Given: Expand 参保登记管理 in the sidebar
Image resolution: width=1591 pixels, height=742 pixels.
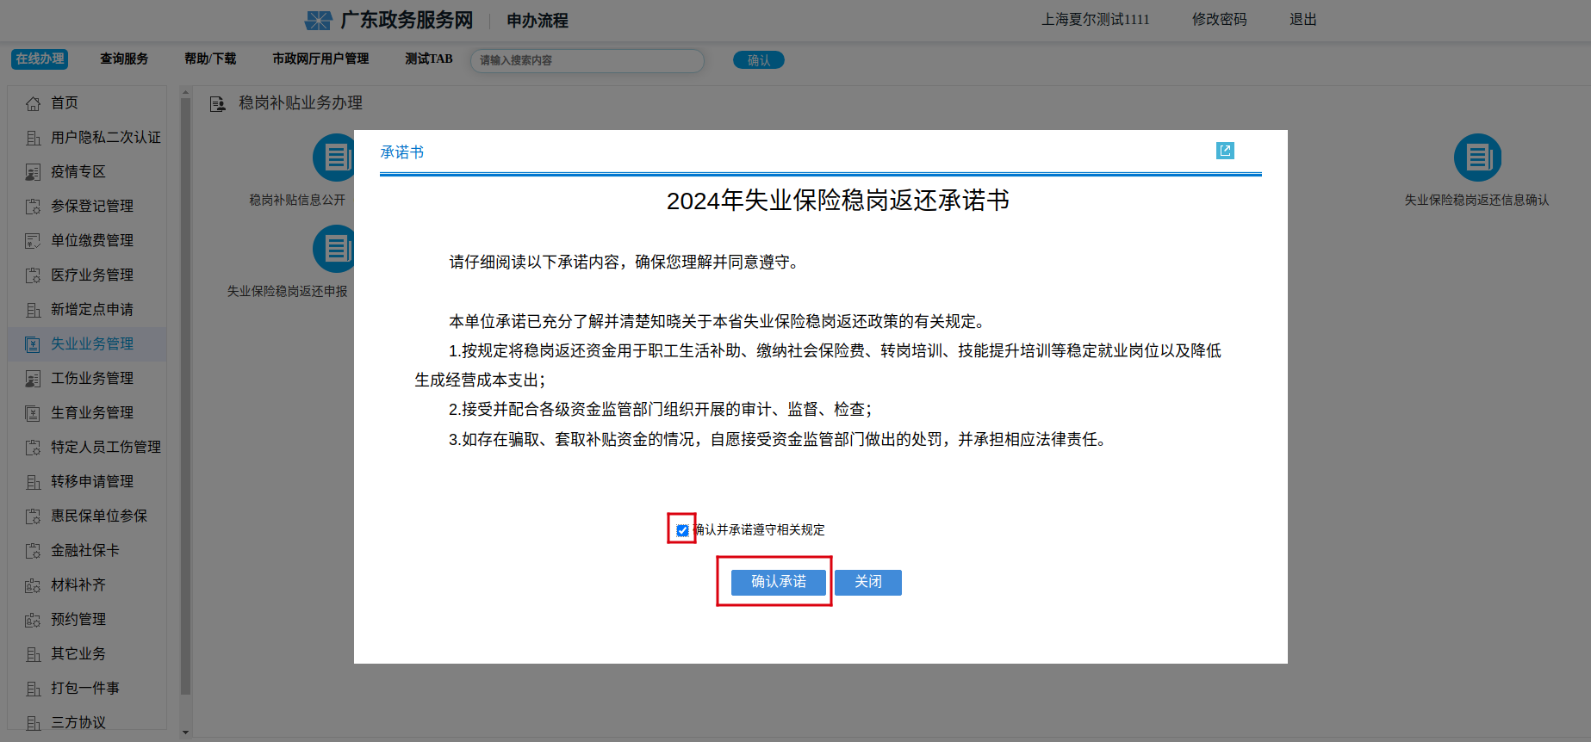Looking at the screenshot, I should [x=91, y=207].
